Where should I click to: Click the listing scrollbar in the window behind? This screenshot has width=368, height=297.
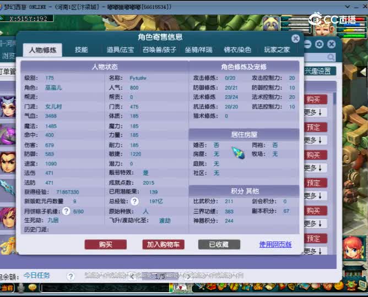pyautogui.click(x=334, y=98)
